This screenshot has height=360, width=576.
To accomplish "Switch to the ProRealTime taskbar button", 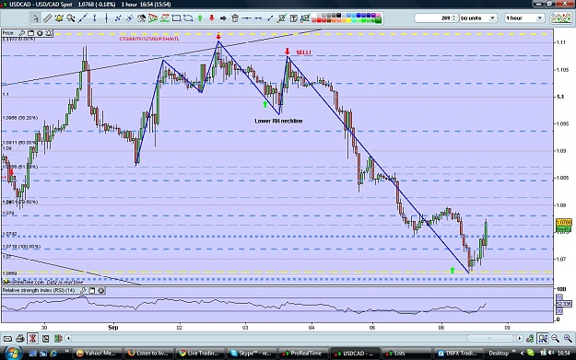I will pos(302,354).
